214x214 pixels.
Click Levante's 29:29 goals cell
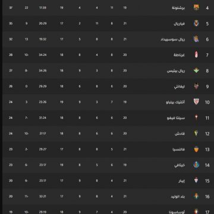pyautogui.click(x=43, y=86)
